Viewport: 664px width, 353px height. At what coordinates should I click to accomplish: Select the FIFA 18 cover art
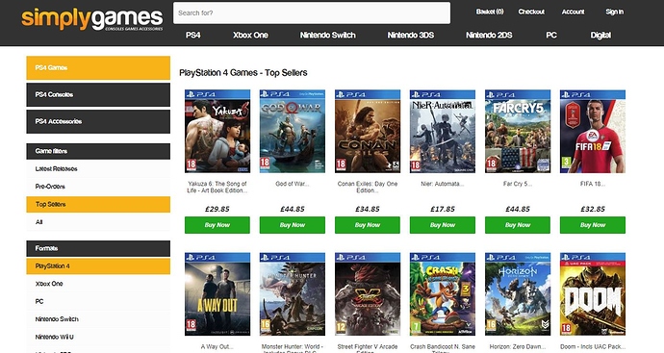[x=593, y=131]
